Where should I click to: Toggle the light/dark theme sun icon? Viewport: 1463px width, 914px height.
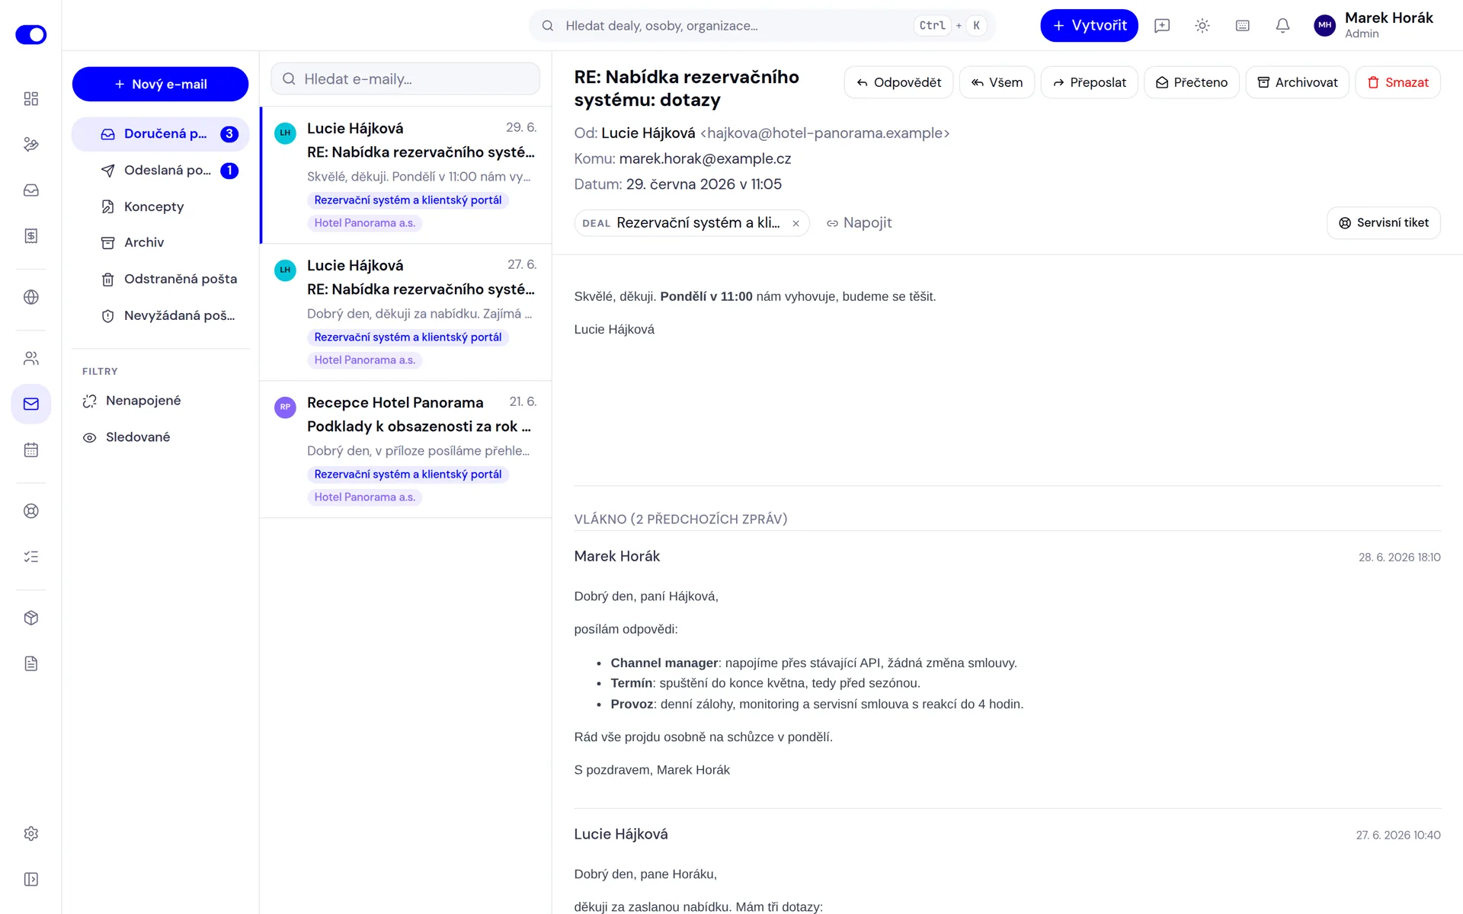click(1202, 26)
